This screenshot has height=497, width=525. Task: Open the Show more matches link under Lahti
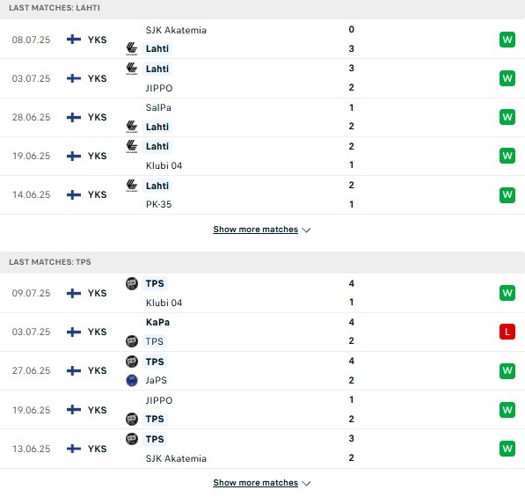coord(256,230)
